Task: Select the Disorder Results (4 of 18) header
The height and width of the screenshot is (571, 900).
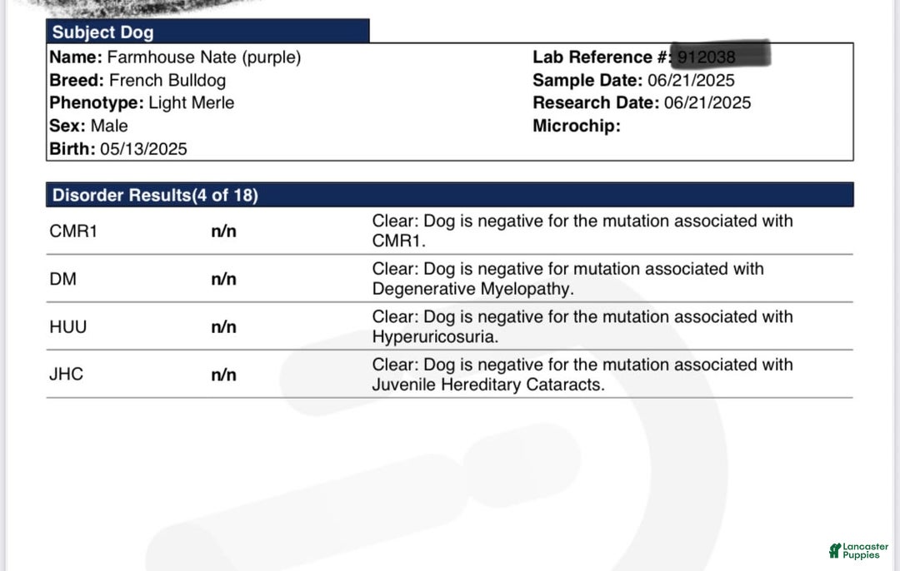Action: [x=450, y=195]
